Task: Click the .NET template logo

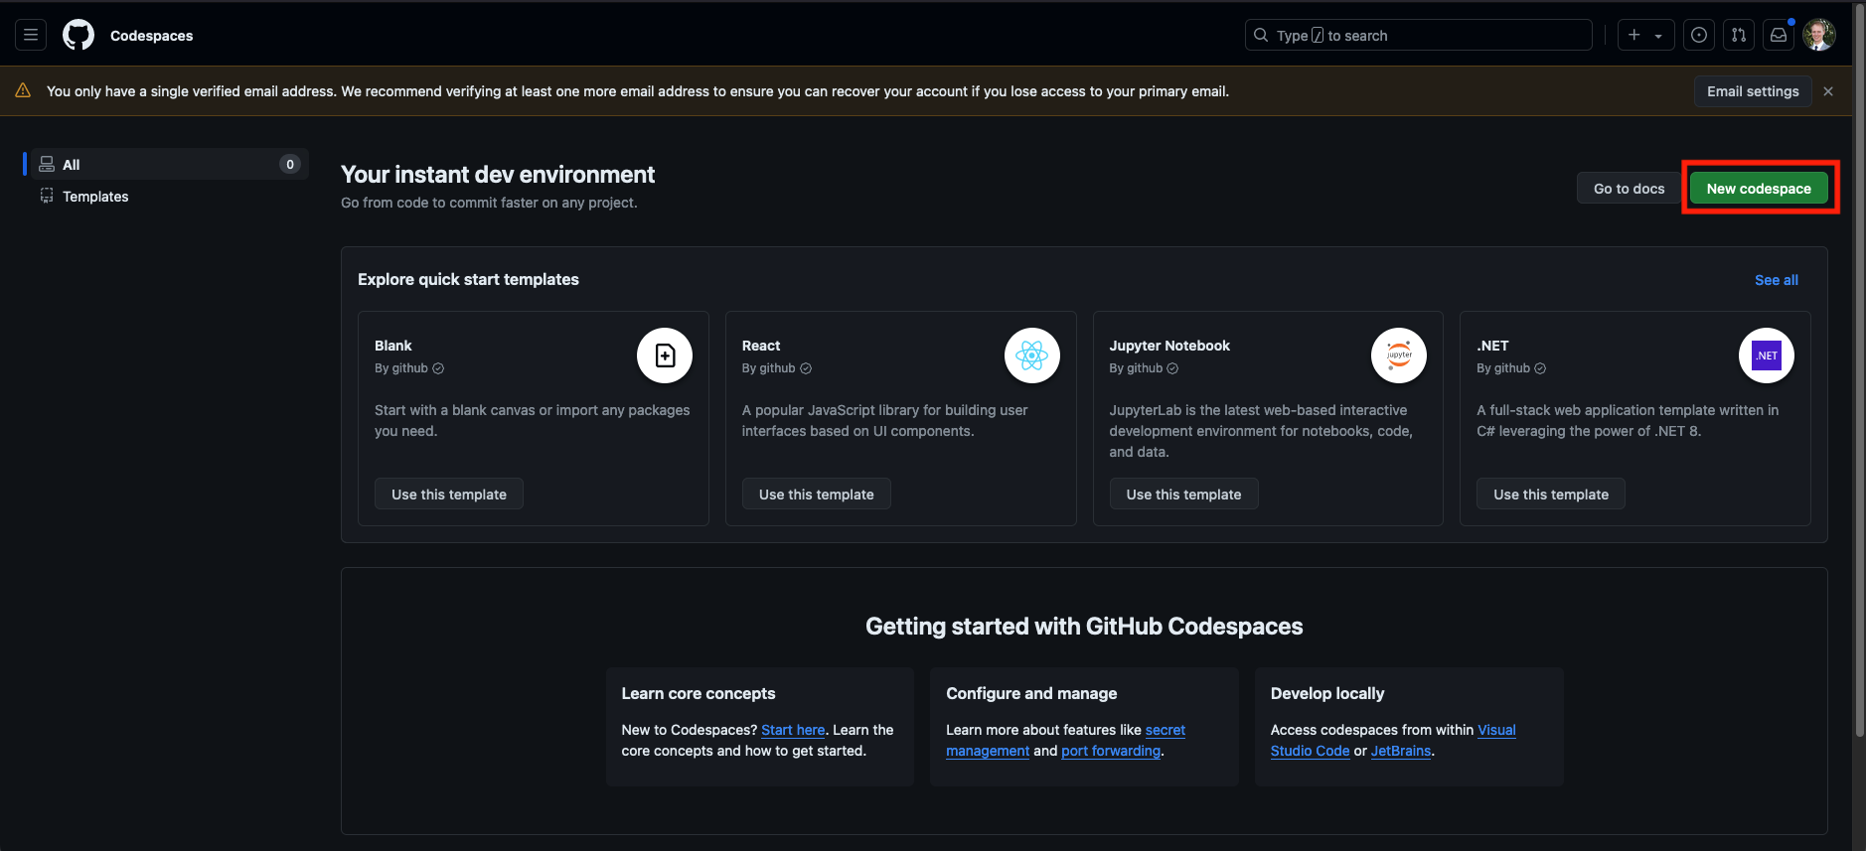Action: point(1767,355)
